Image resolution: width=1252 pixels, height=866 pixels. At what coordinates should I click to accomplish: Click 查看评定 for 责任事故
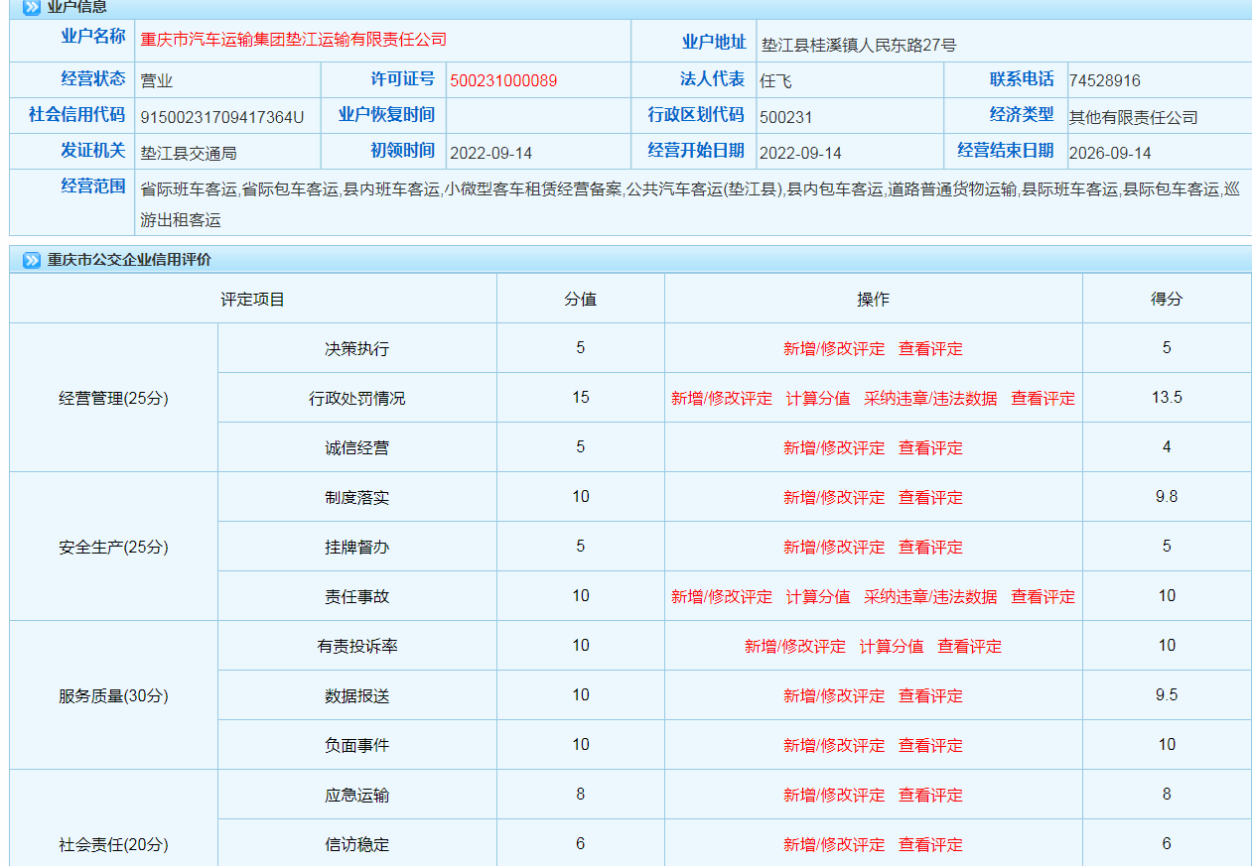point(1043,596)
